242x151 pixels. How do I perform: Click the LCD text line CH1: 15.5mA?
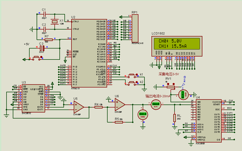point(173,46)
